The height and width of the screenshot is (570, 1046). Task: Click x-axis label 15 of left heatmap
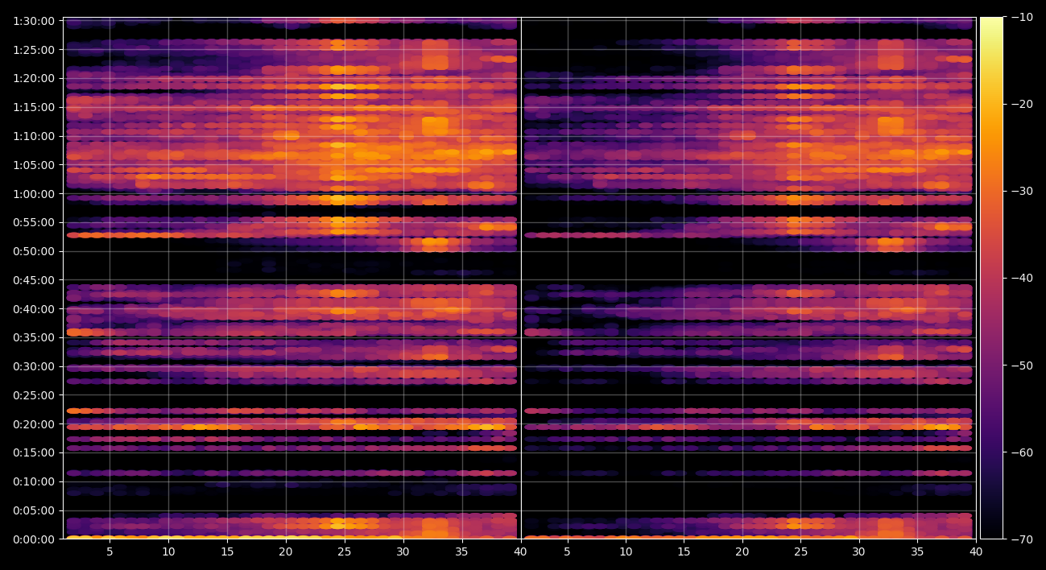click(x=227, y=552)
